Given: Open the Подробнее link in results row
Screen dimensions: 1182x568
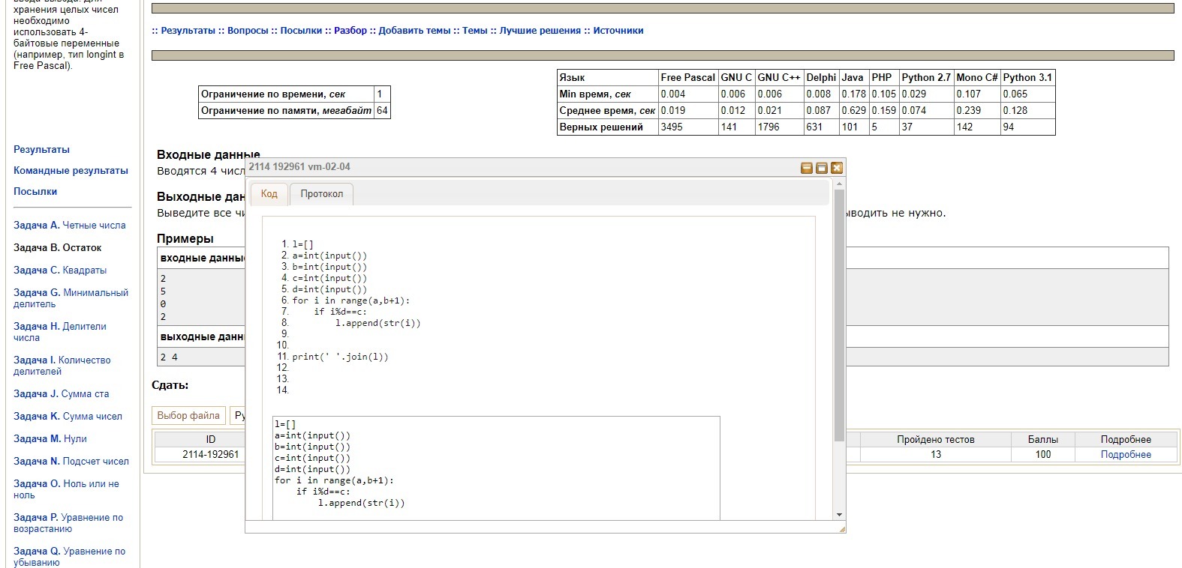Looking at the screenshot, I should pos(1125,454).
